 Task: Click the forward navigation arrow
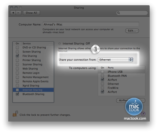click(19, 13)
